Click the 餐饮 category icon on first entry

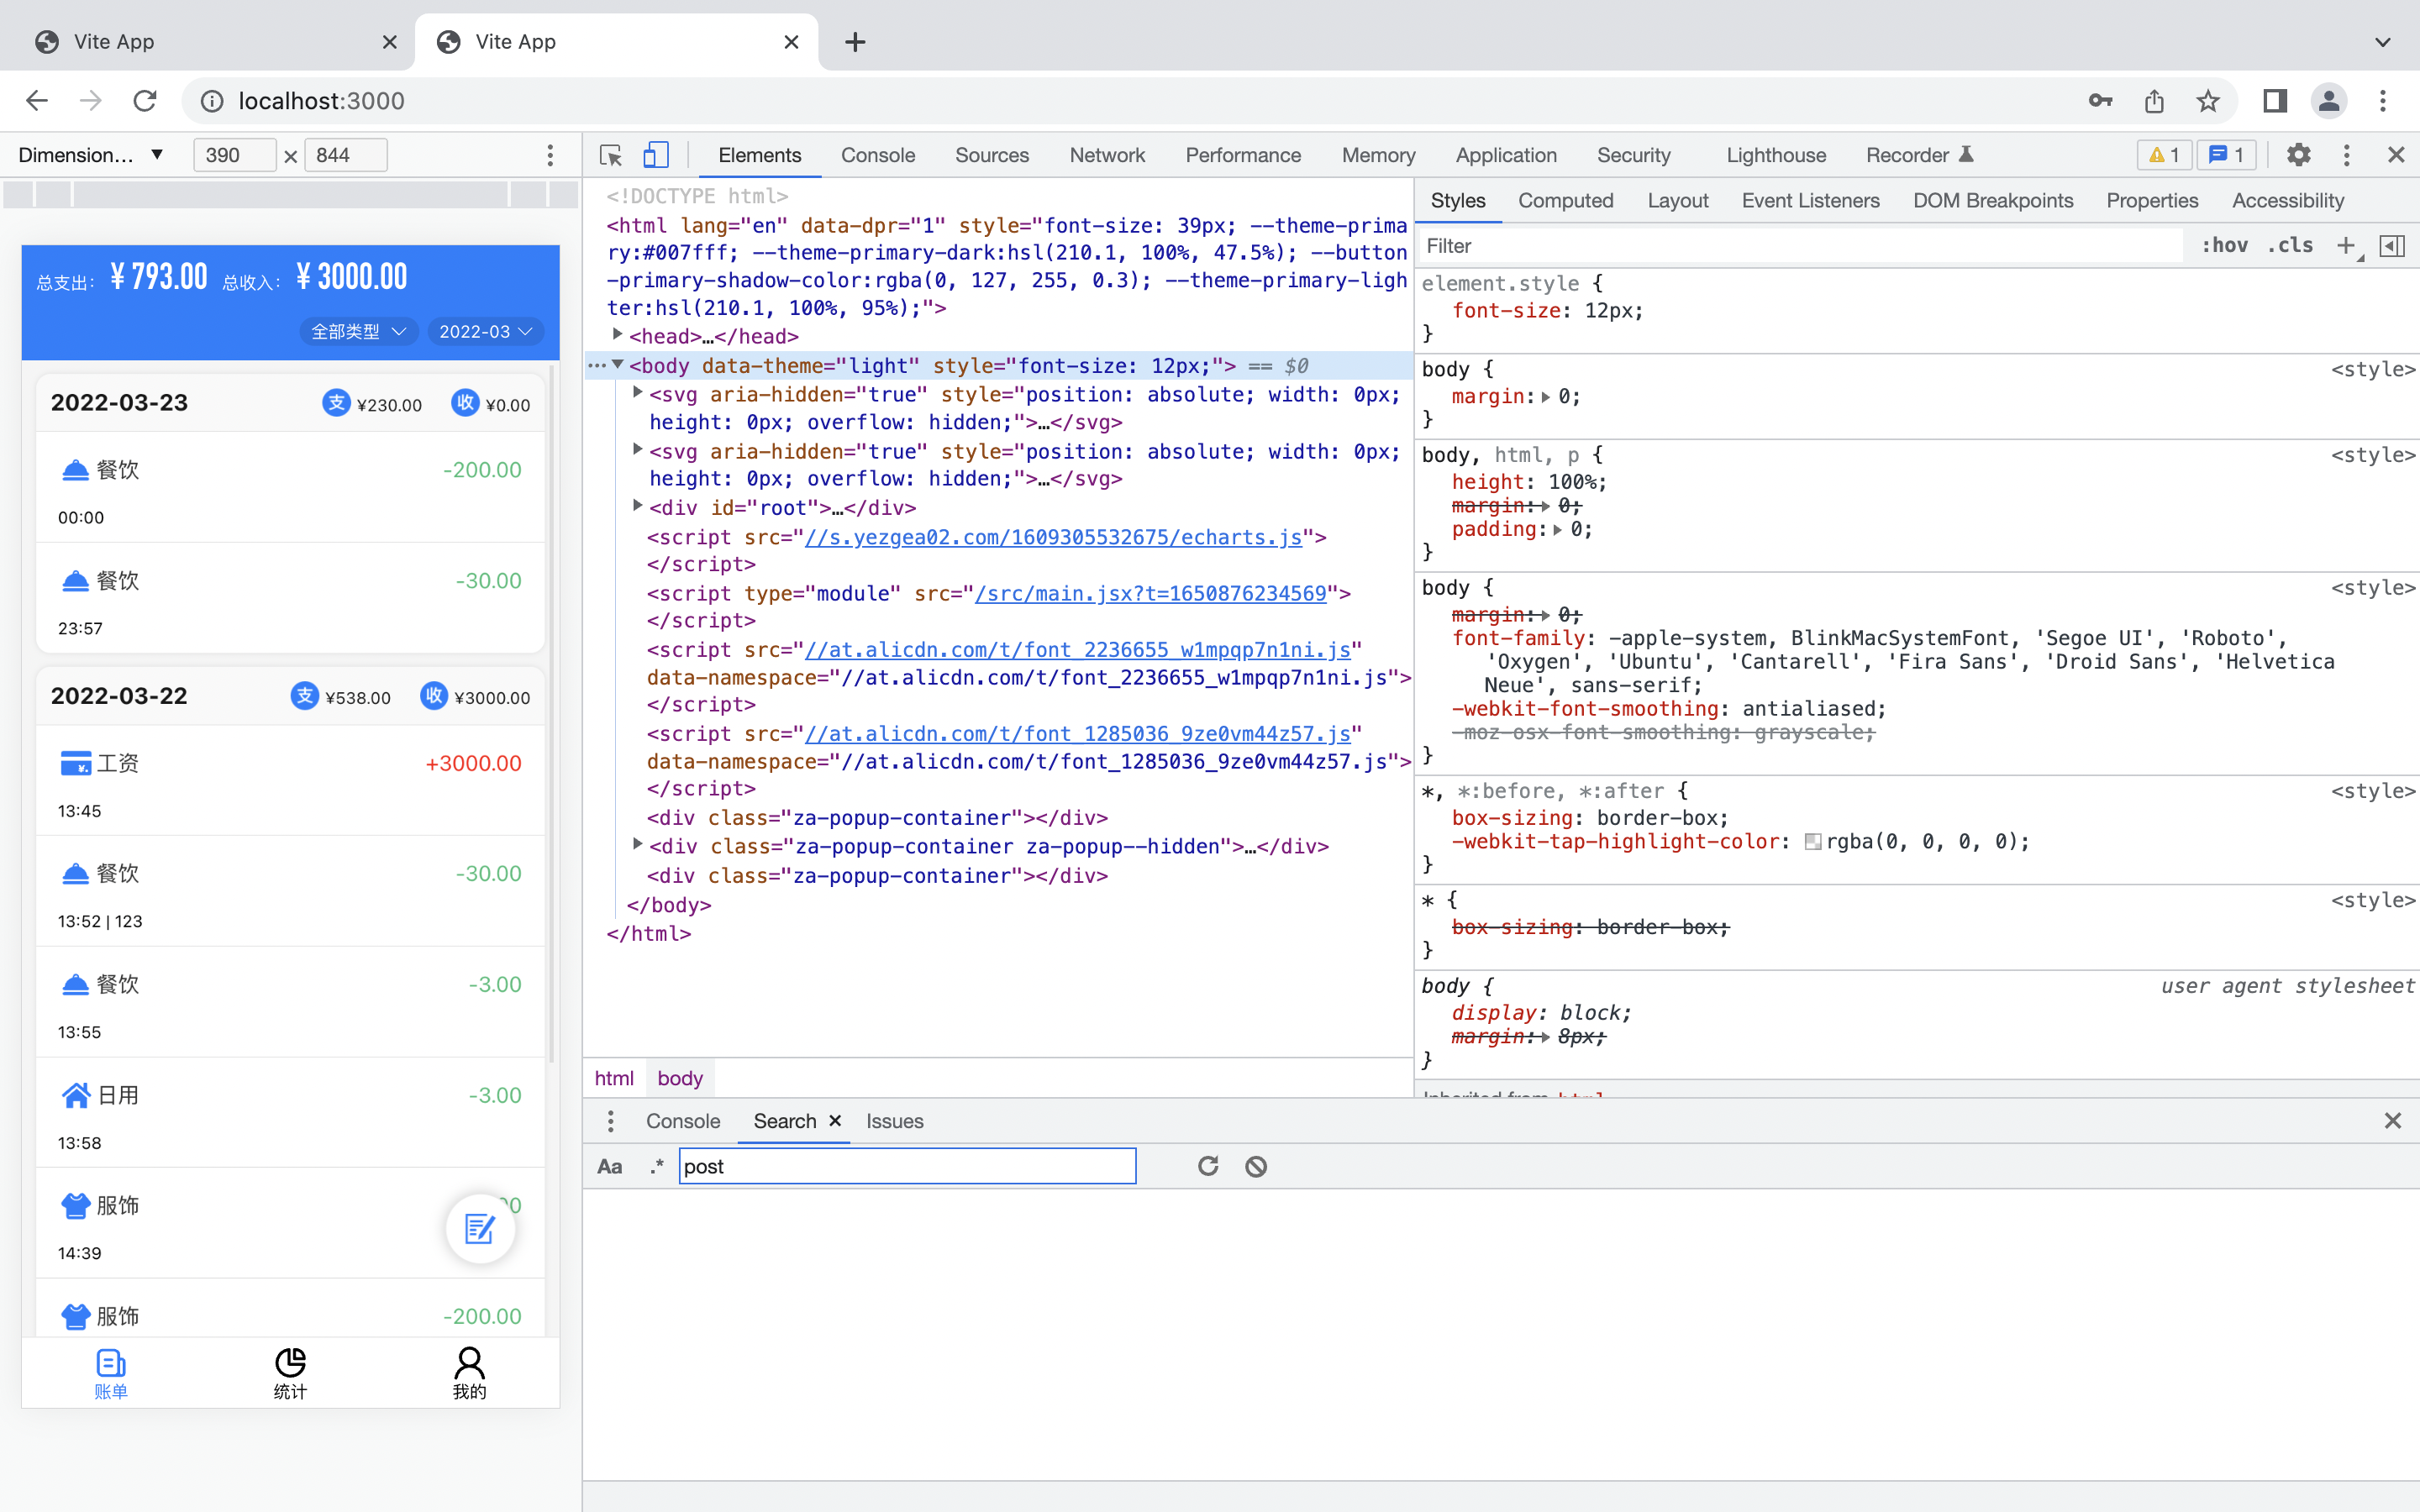pos(75,467)
